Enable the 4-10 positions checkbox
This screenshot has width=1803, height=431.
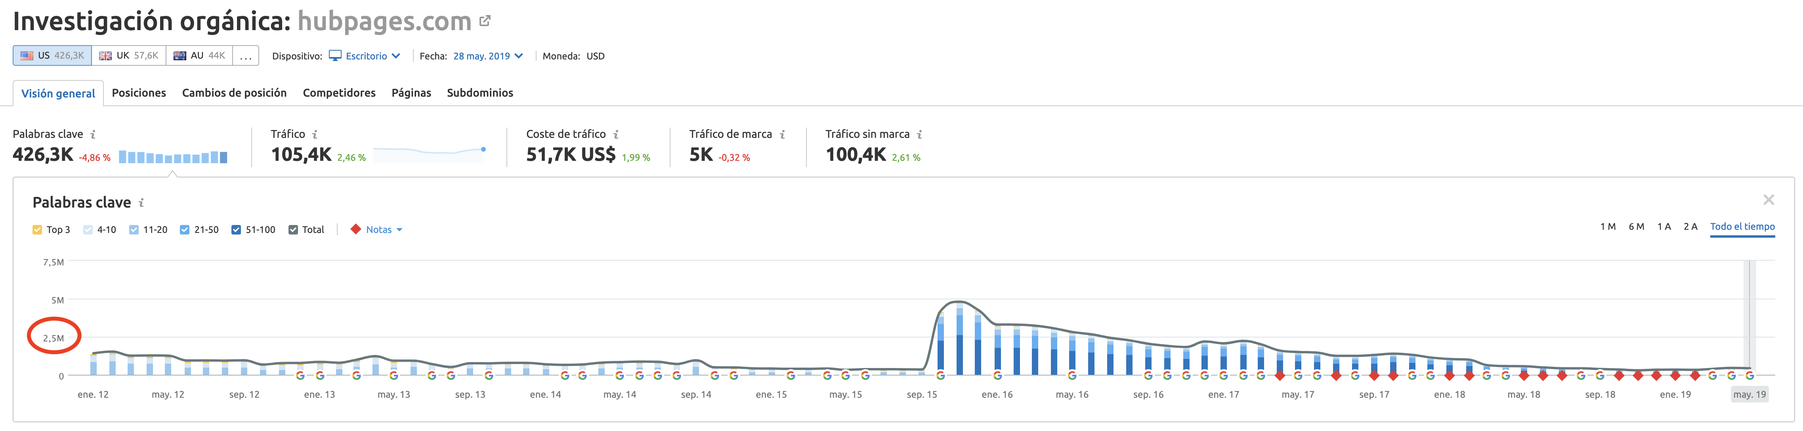87,229
